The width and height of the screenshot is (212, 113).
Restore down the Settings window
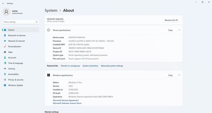pyautogui.click(x=202, y=2)
